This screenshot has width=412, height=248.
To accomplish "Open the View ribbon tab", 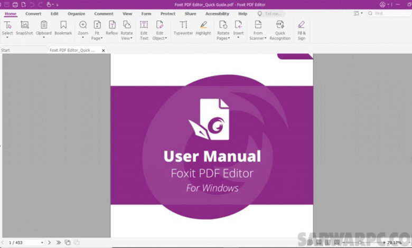I will (127, 14).
